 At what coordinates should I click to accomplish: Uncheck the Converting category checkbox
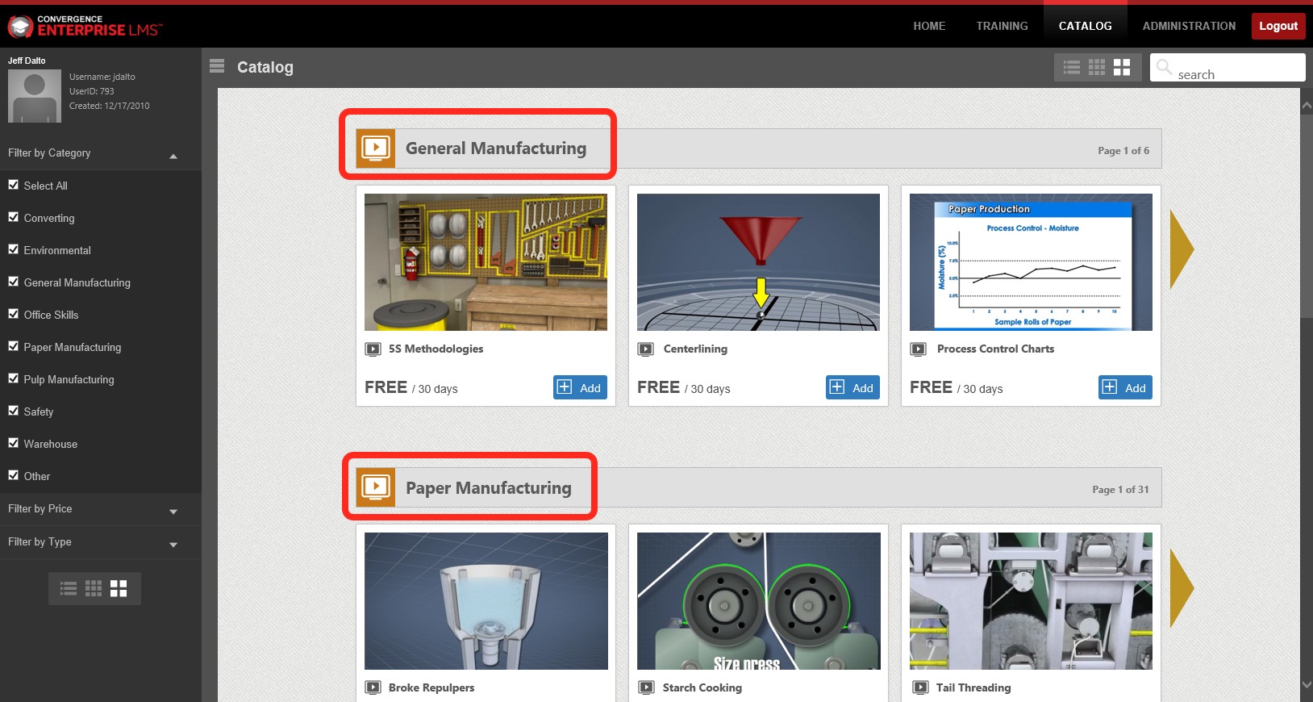[x=14, y=217]
